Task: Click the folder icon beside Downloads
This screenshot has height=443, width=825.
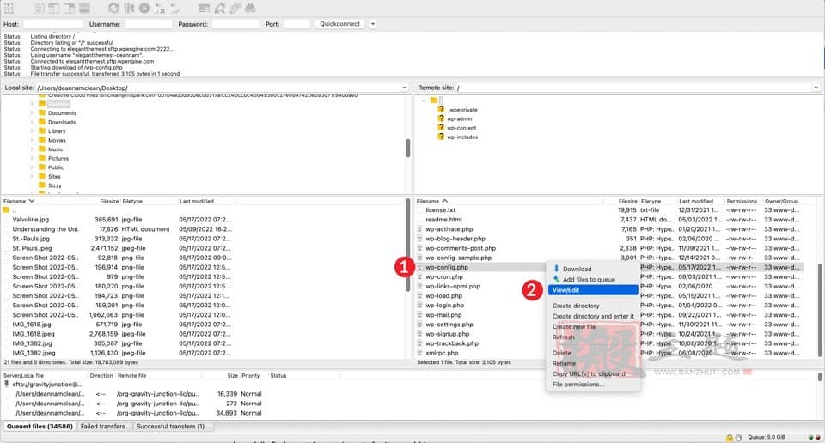Action: click(42, 122)
